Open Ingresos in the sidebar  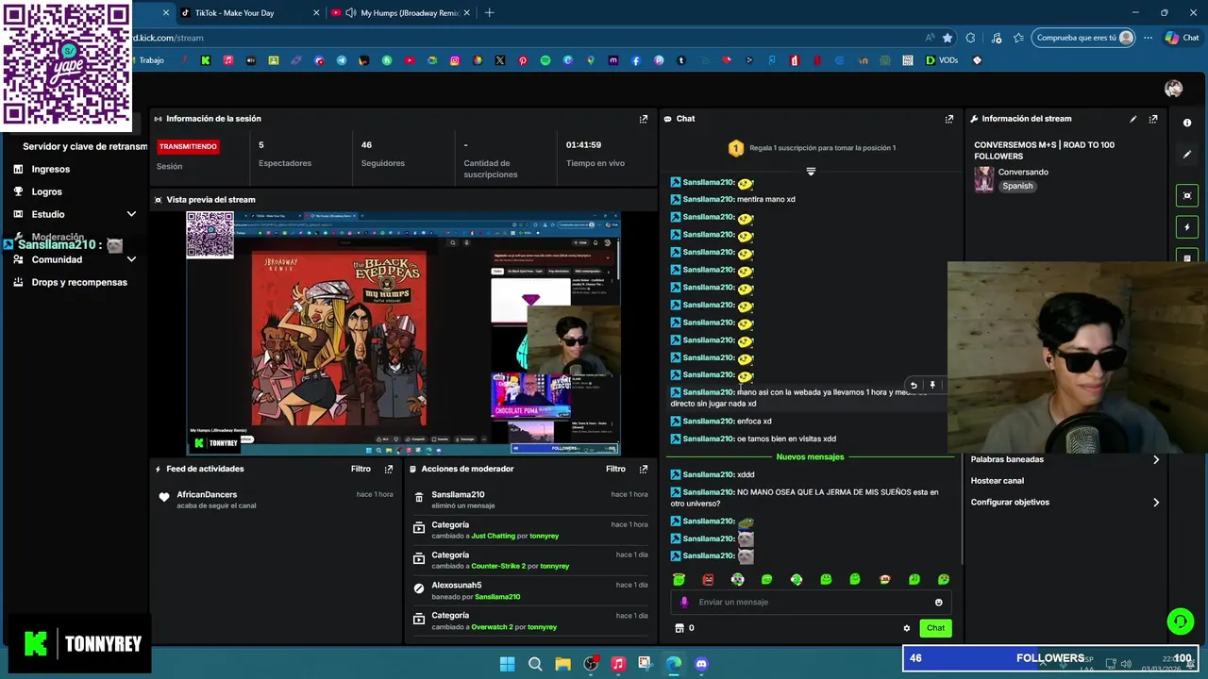(x=50, y=169)
